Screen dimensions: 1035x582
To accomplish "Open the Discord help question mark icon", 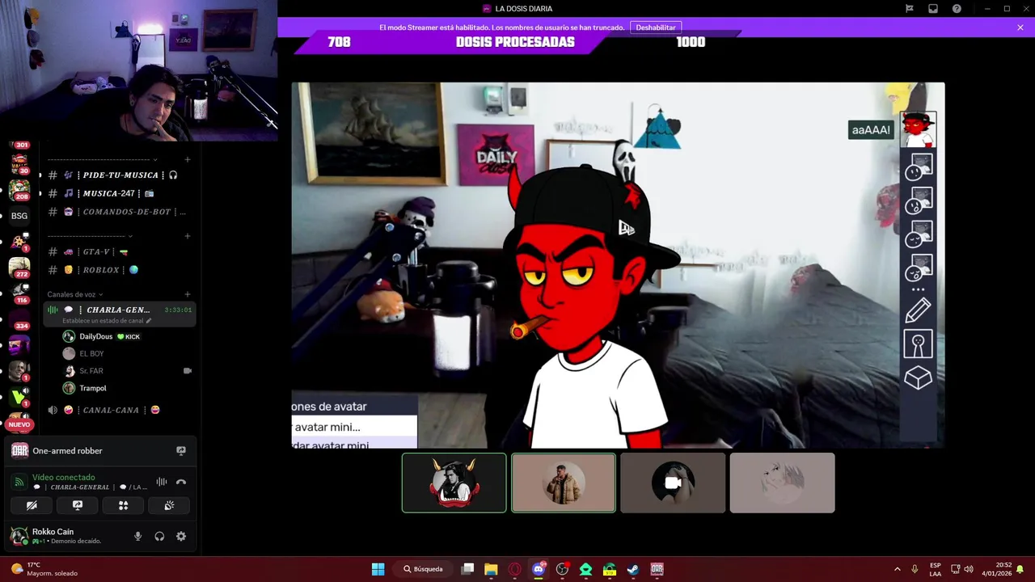I will [957, 9].
